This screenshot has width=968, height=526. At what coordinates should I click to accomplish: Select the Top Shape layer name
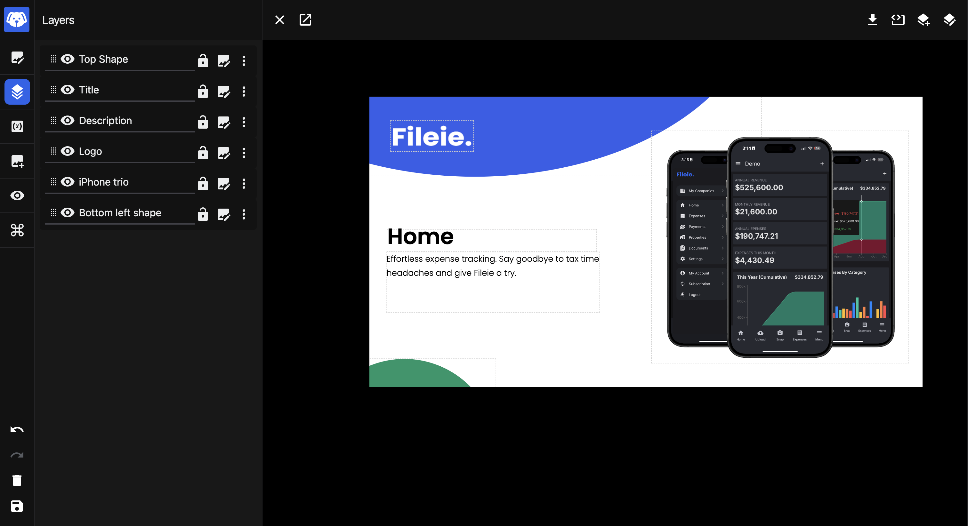point(103,59)
